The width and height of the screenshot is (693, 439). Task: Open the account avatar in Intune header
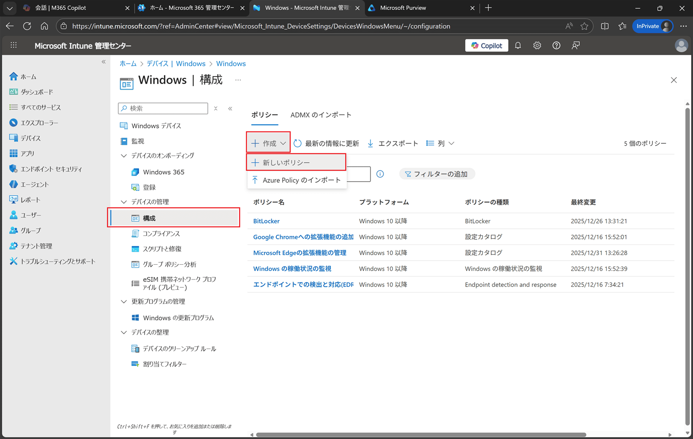coord(681,45)
